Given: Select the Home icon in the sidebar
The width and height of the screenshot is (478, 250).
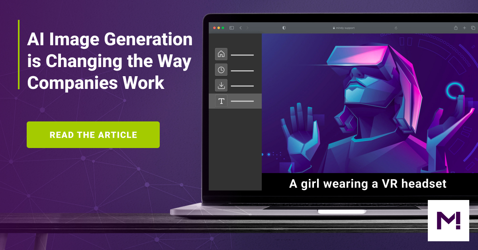Looking at the screenshot, I should tap(221, 54).
